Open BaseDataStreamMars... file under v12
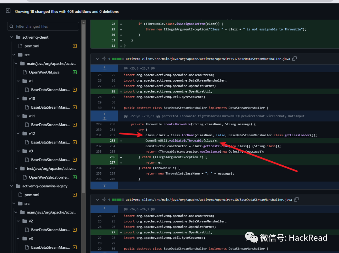Image resolution: width=339 pixels, height=253 pixels. 50,142
